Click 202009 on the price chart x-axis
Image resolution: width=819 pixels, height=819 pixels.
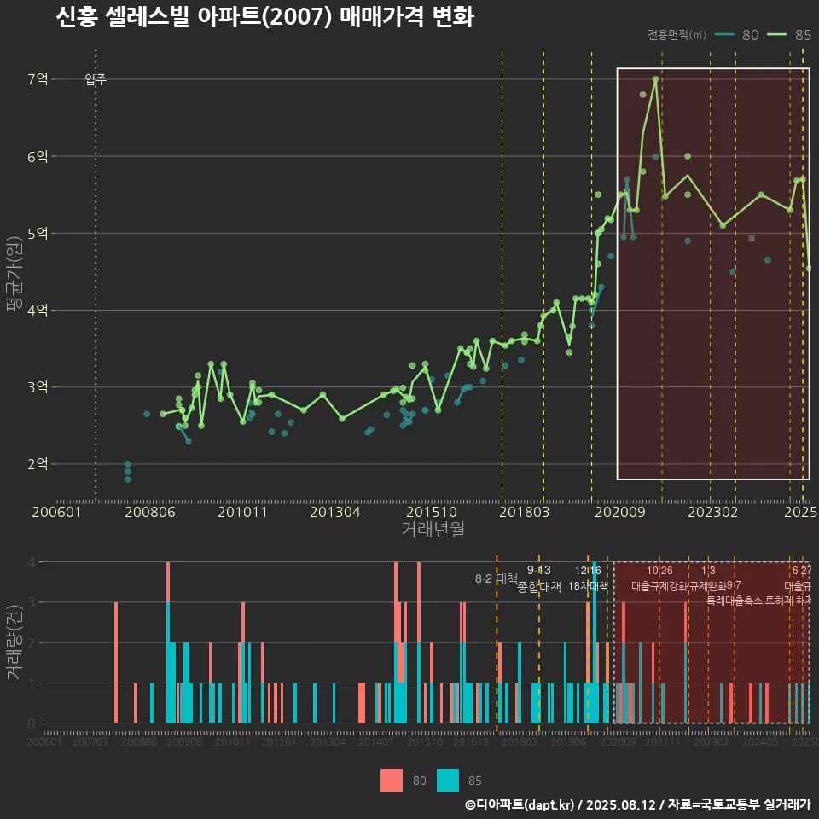pyautogui.click(x=620, y=511)
